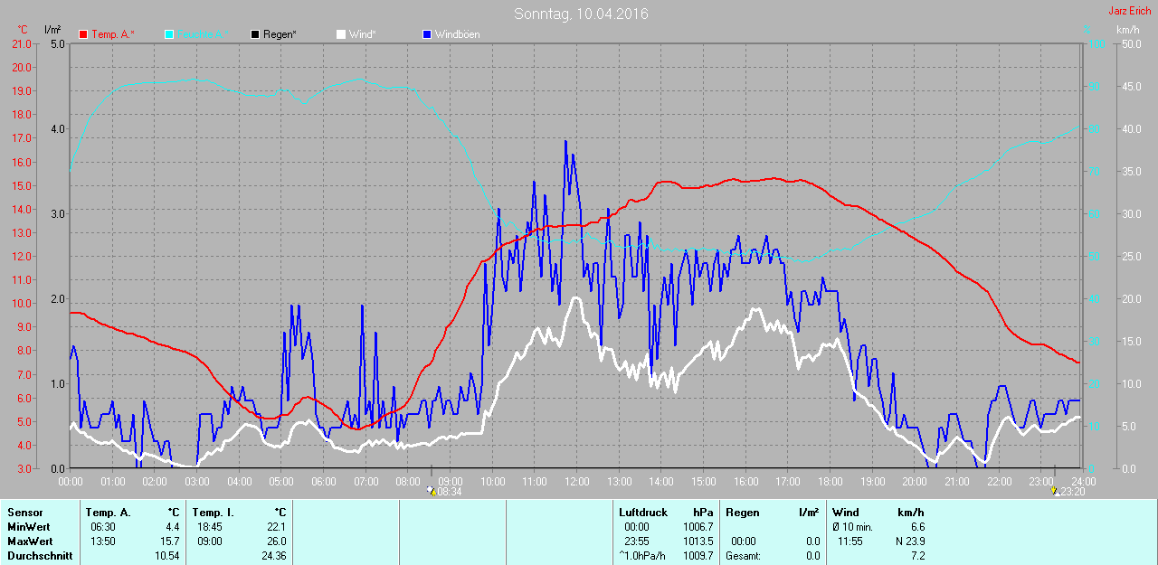Click the wind maximum time '11:55'
This screenshot has width=1158, height=565.
point(850,541)
